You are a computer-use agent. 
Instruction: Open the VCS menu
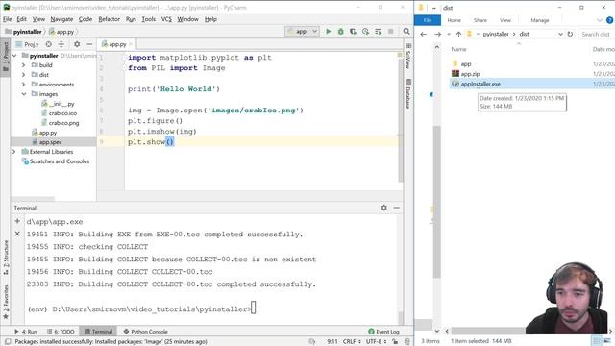click(x=166, y=19)
